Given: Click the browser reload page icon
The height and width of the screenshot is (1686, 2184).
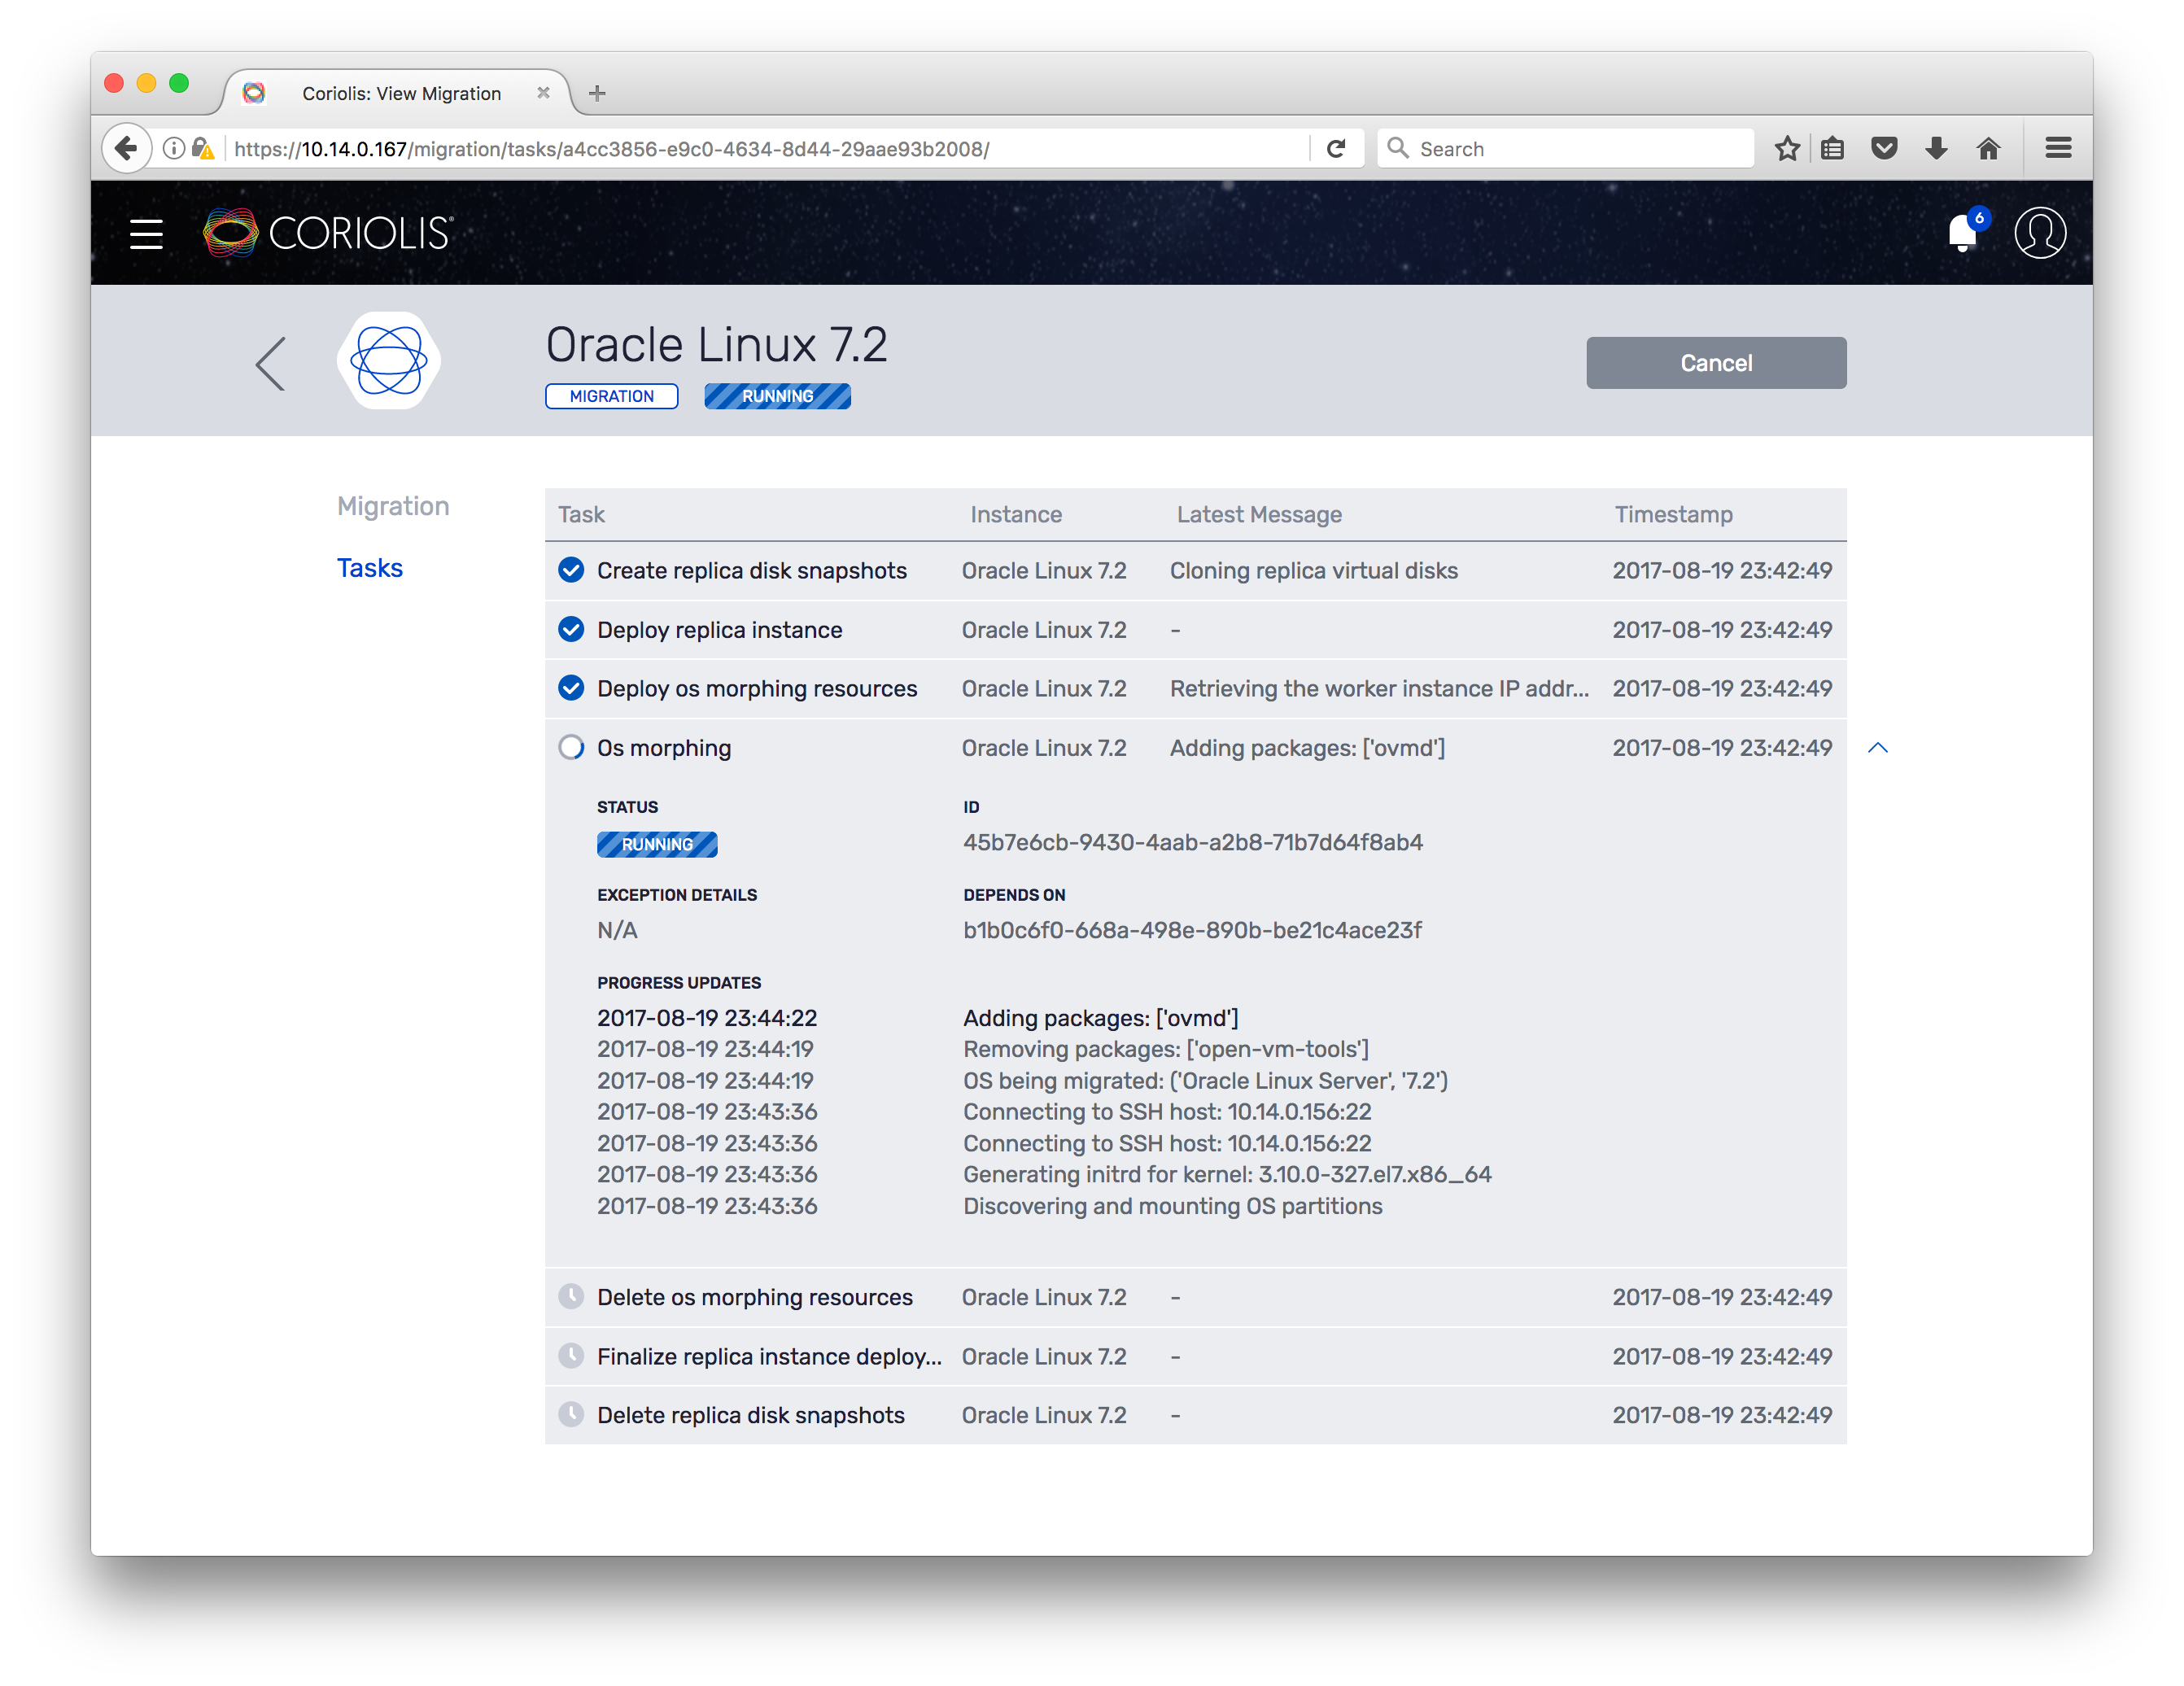Looking at the screenshot, I should coord(1336,149).
